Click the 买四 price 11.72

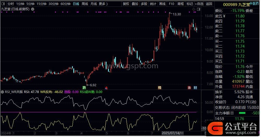[240, 56]
